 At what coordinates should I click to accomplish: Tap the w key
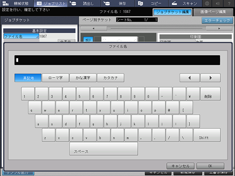point(49,108)
